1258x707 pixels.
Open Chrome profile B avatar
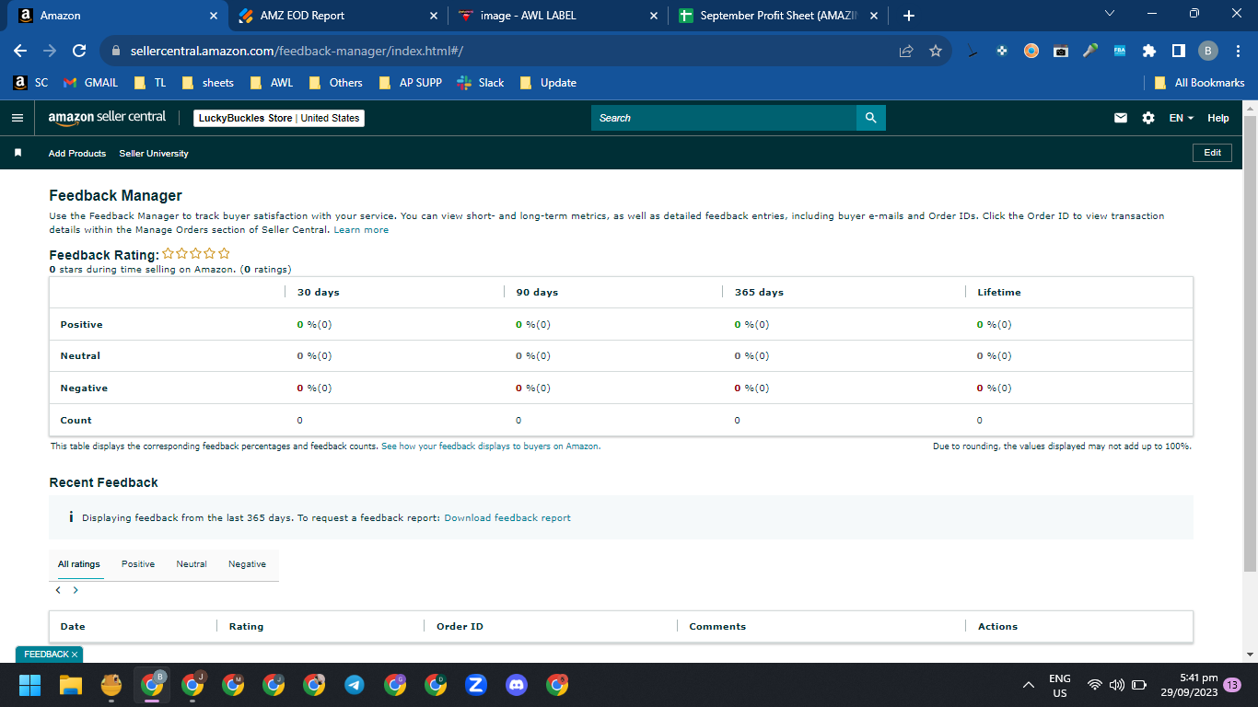(x=1208, y=51)
